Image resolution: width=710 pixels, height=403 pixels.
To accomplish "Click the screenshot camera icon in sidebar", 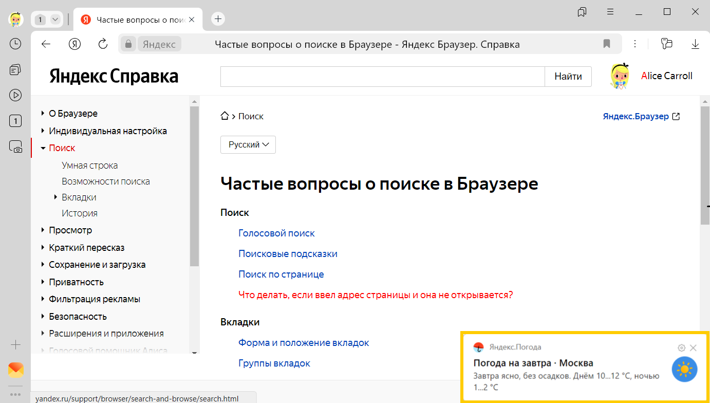I will click(15, 147).
